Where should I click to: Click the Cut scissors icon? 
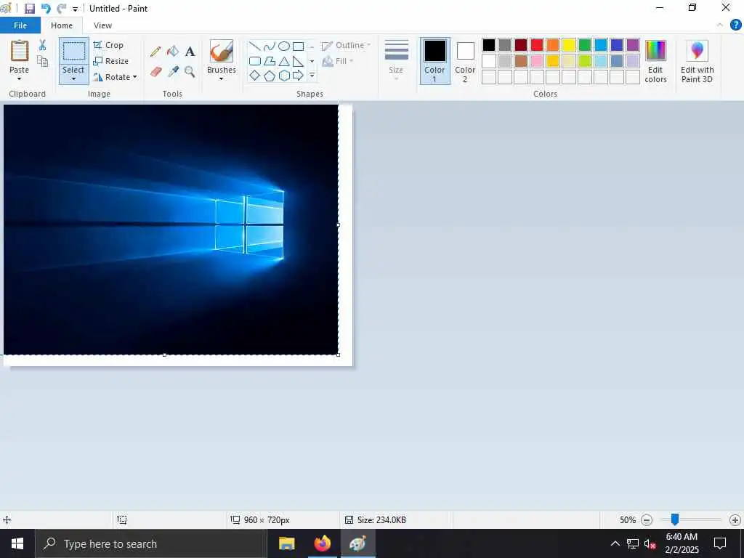coord(42,45)
